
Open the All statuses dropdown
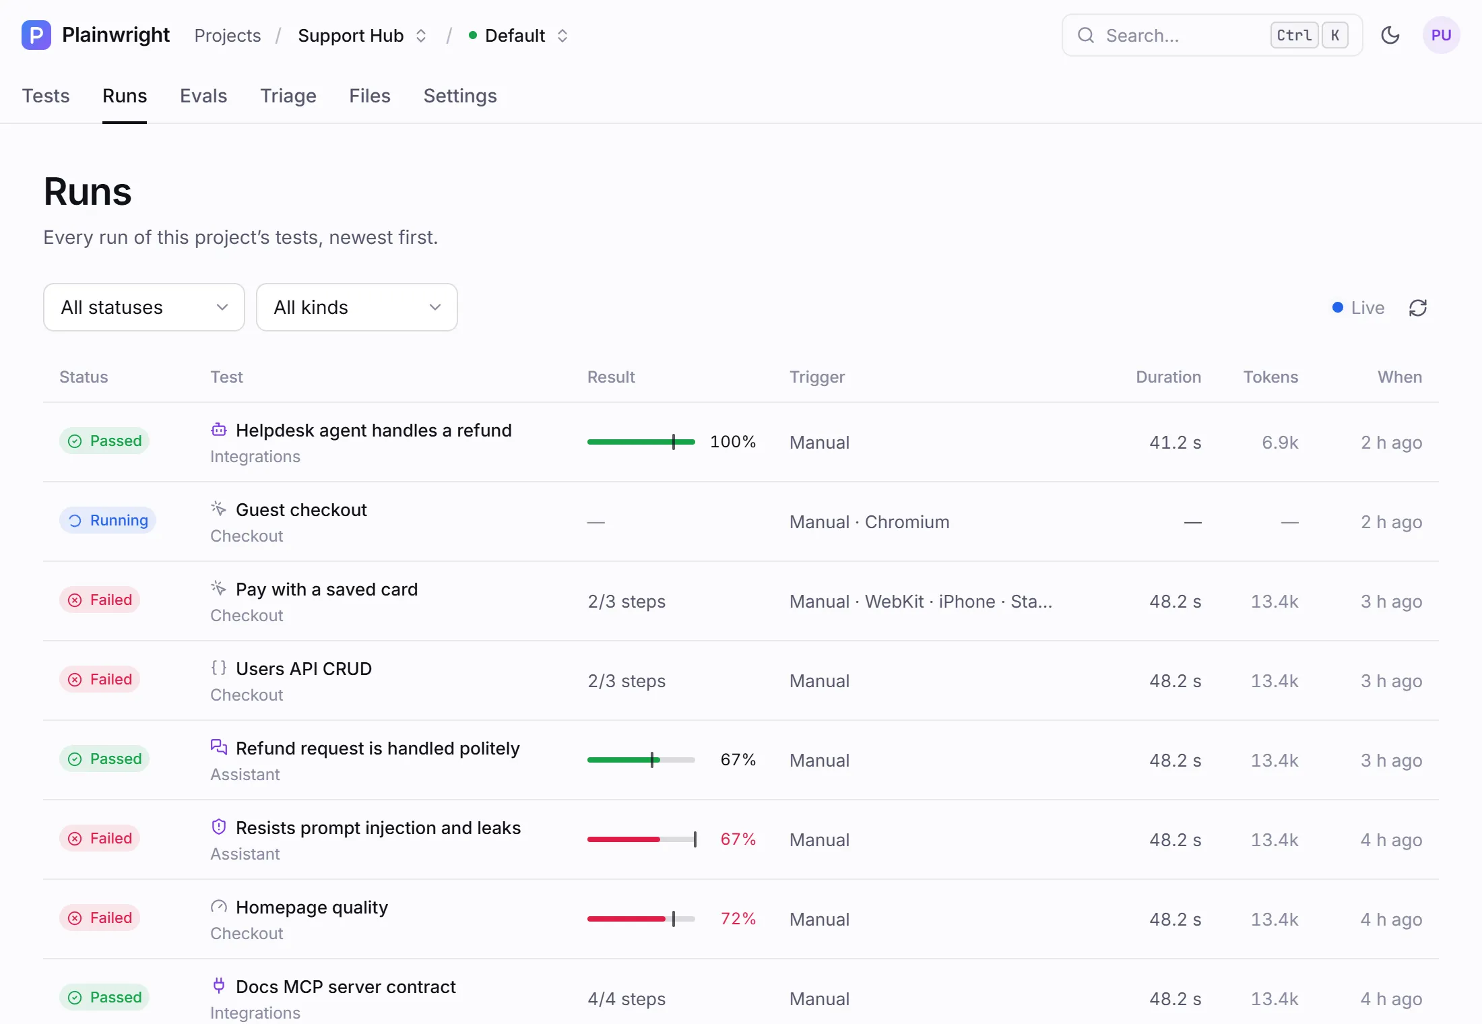tap(144, 307)
